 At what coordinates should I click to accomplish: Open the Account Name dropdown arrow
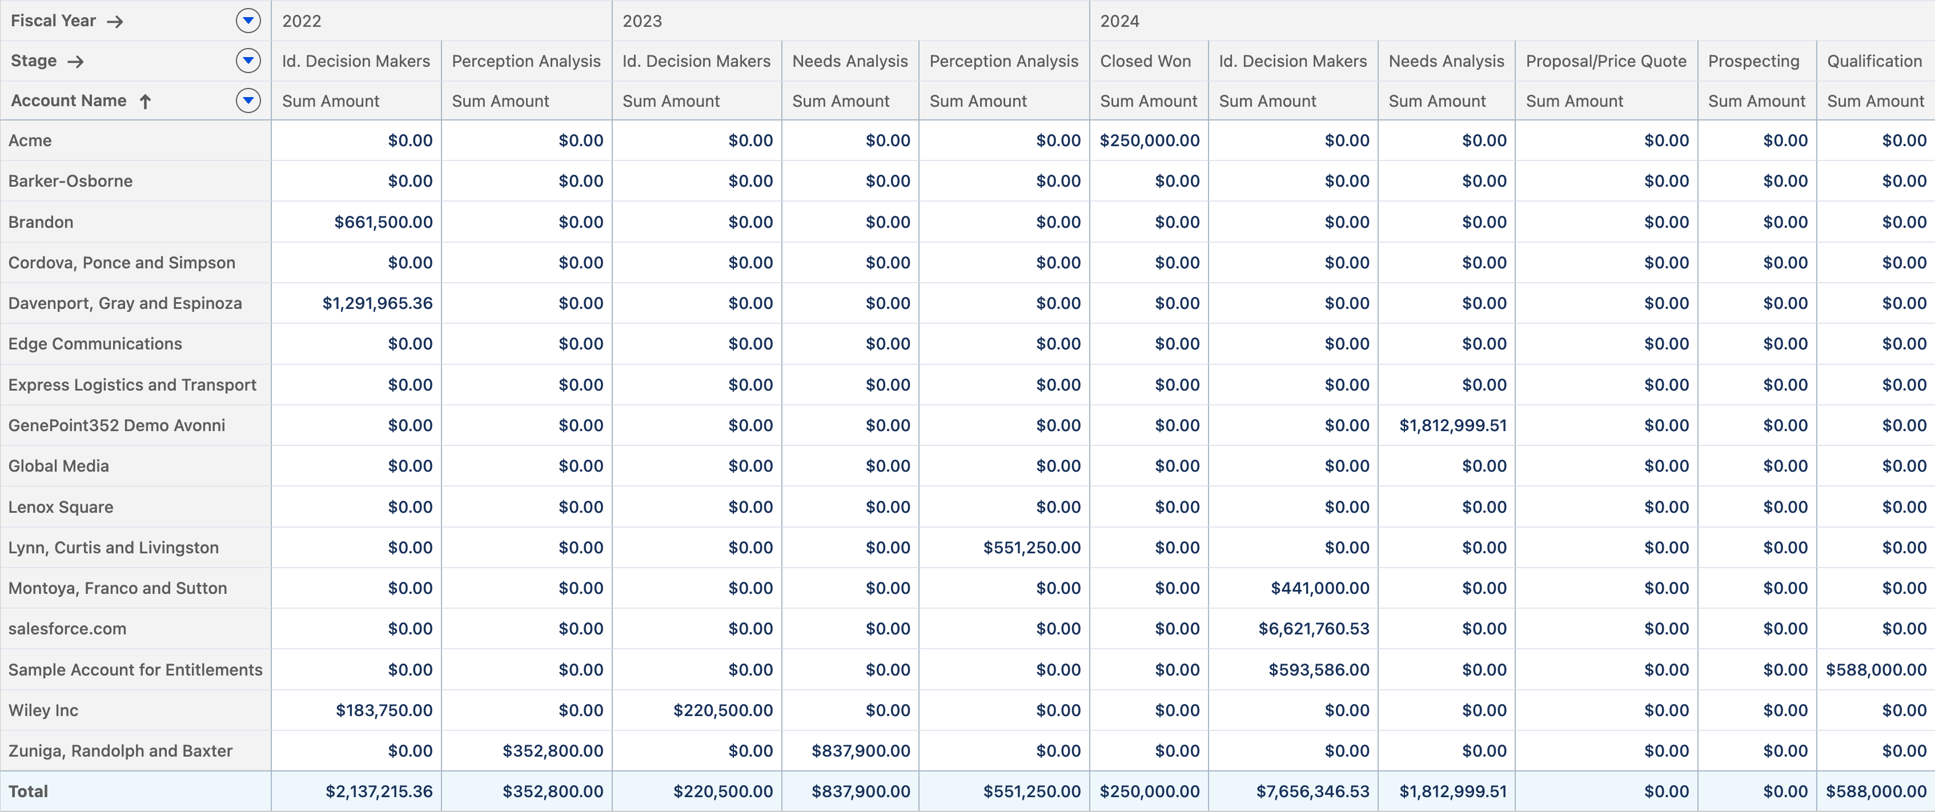tap(248, 100)
